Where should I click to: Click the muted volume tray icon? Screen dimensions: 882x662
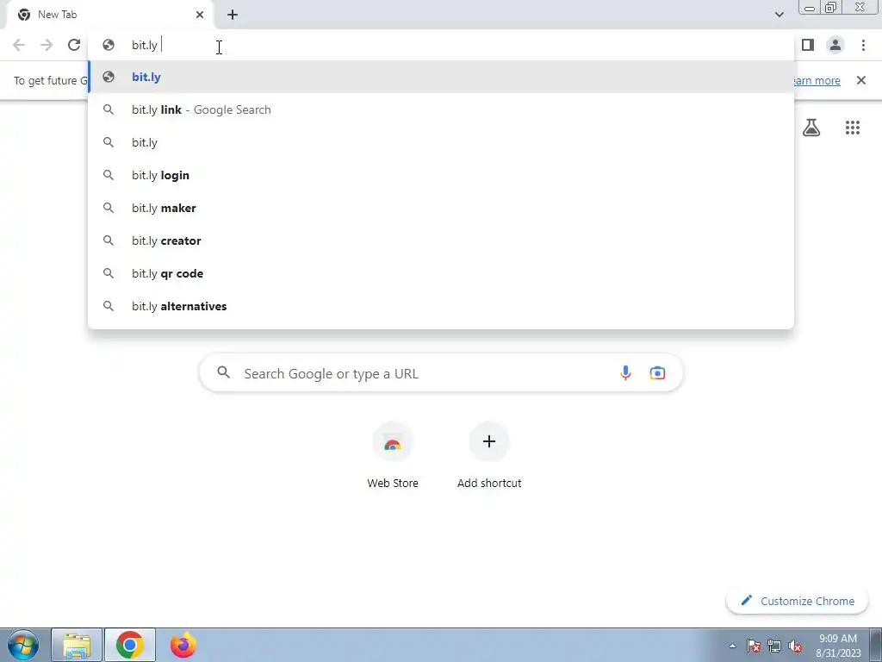tap(795, 646)
